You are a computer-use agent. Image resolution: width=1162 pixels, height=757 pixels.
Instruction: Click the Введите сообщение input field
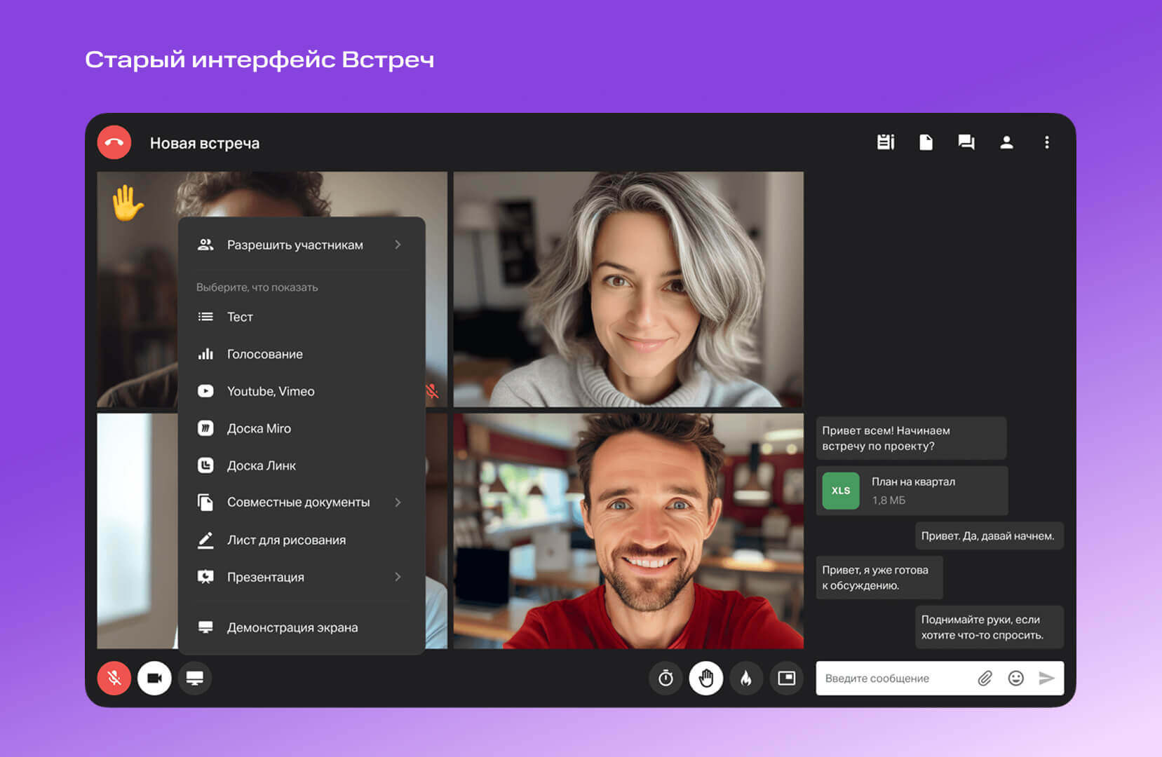894,678
